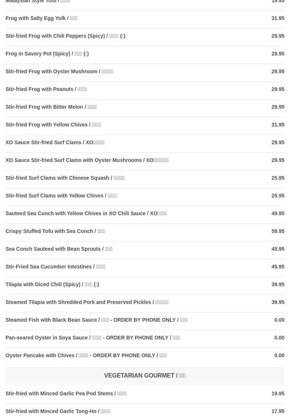This screenshot has width=290, height=416.
Task: Select Stir-fried Frog with Oyster Mushroom
Action: point(145,72)
